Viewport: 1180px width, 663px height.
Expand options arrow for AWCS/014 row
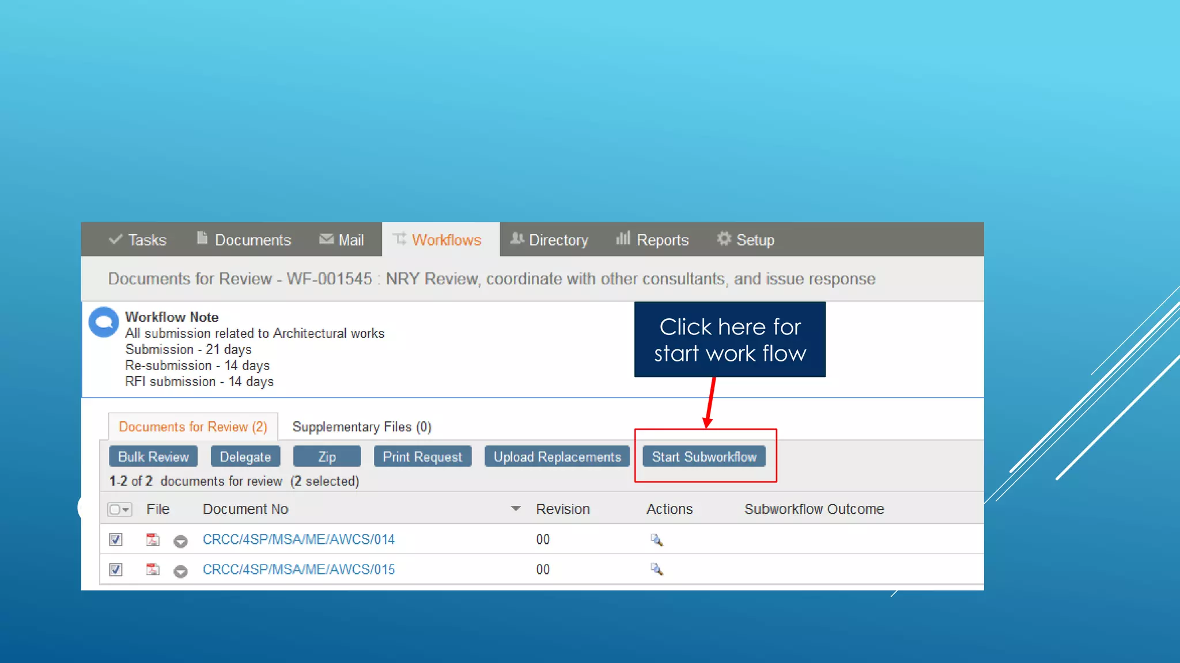point(180,541)
